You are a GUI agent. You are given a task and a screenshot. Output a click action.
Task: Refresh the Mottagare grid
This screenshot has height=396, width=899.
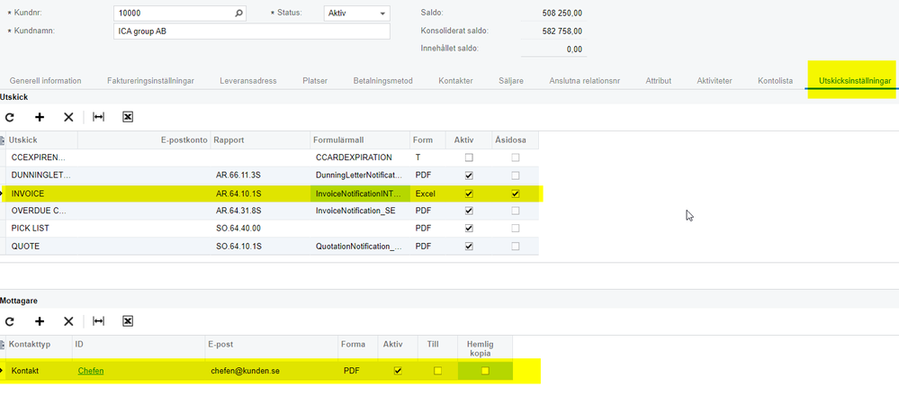10,321
